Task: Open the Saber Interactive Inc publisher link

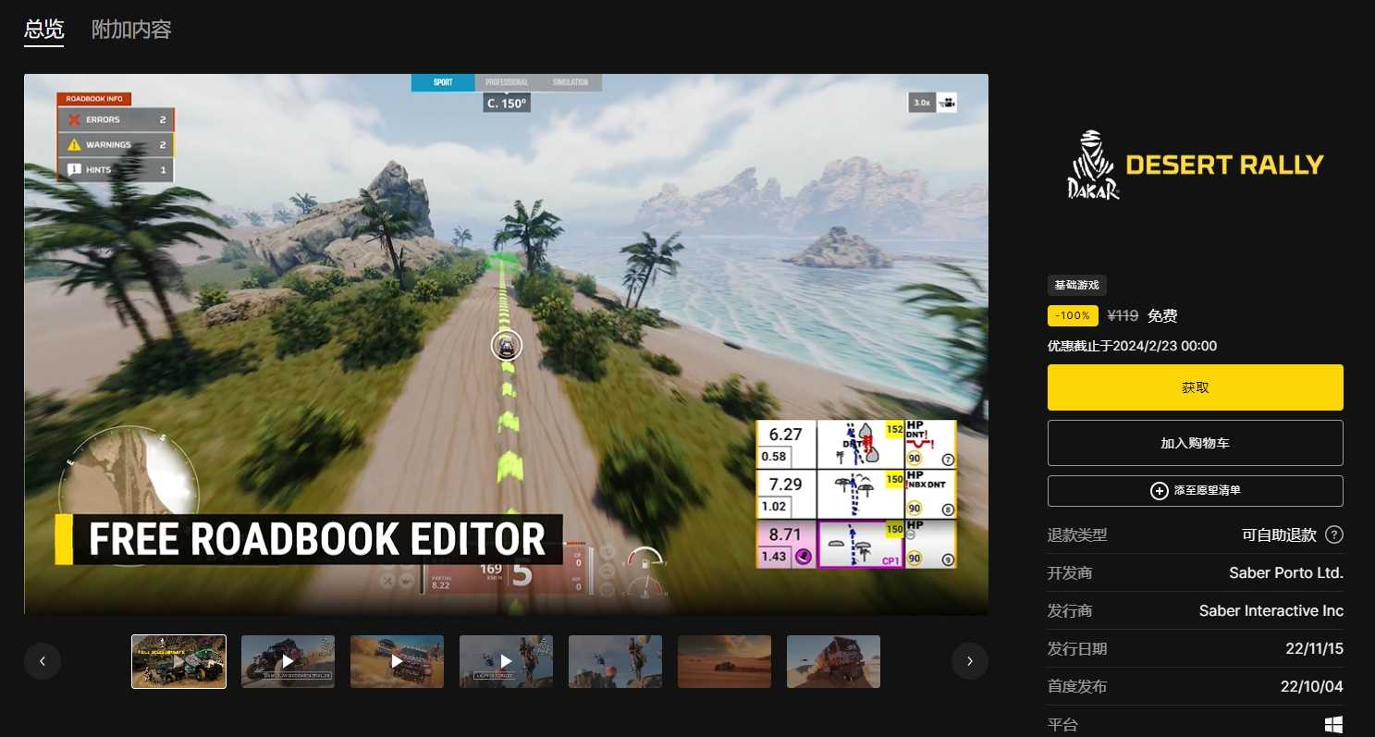Action: (1271, 611)
